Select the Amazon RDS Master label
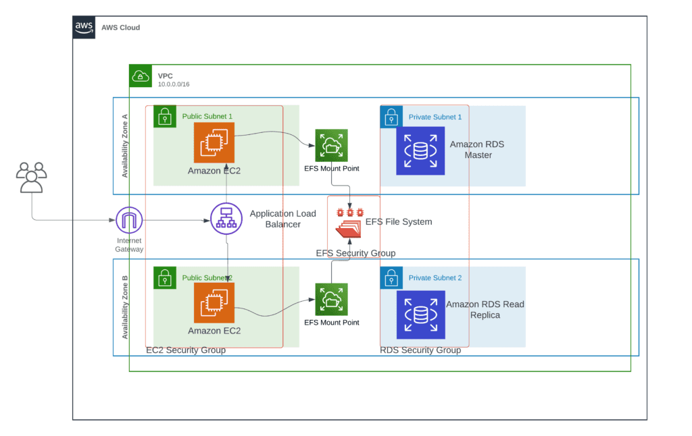The height and width of the screenshot is (436, 692). [x=477, y=149]
